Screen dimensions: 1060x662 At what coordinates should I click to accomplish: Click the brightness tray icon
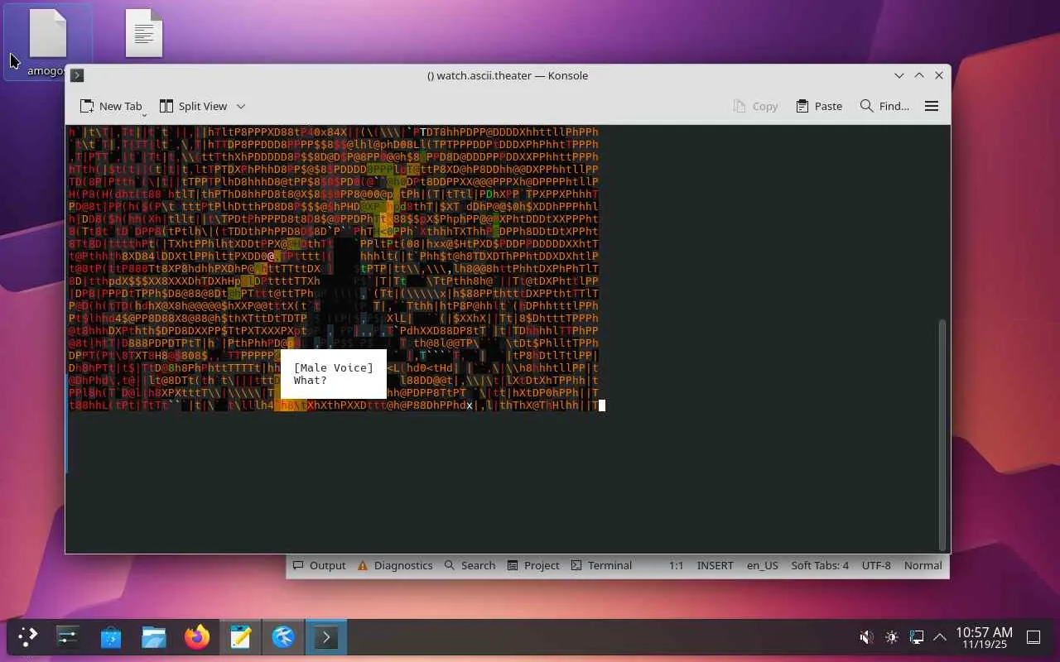pyautogui.click(x=891, y=637)
